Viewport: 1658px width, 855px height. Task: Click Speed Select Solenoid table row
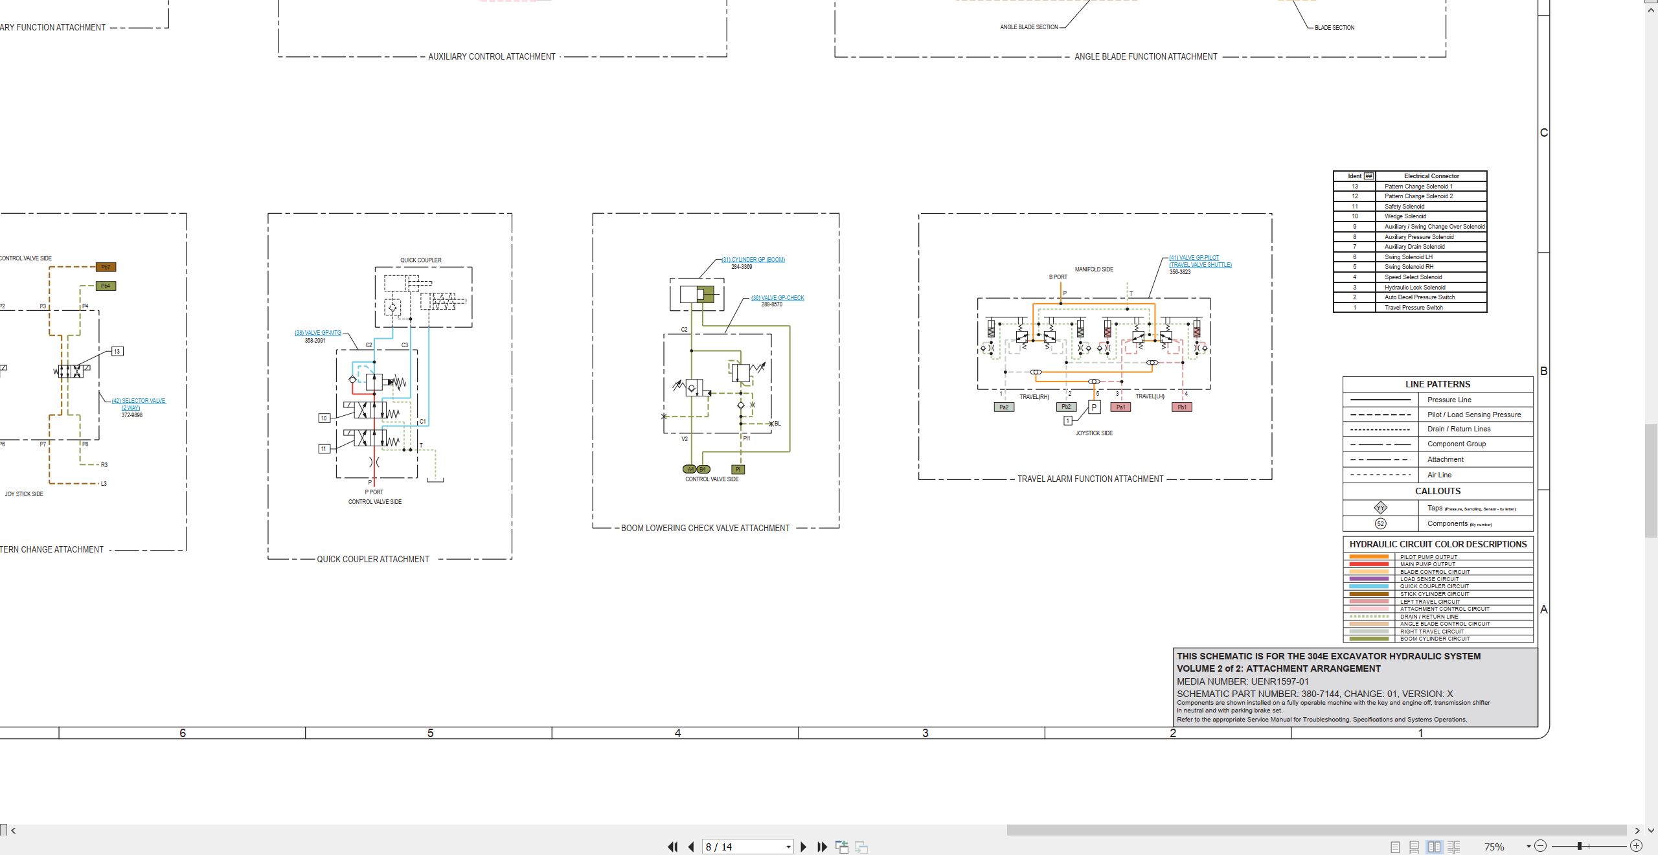[x=1410, y=277]
